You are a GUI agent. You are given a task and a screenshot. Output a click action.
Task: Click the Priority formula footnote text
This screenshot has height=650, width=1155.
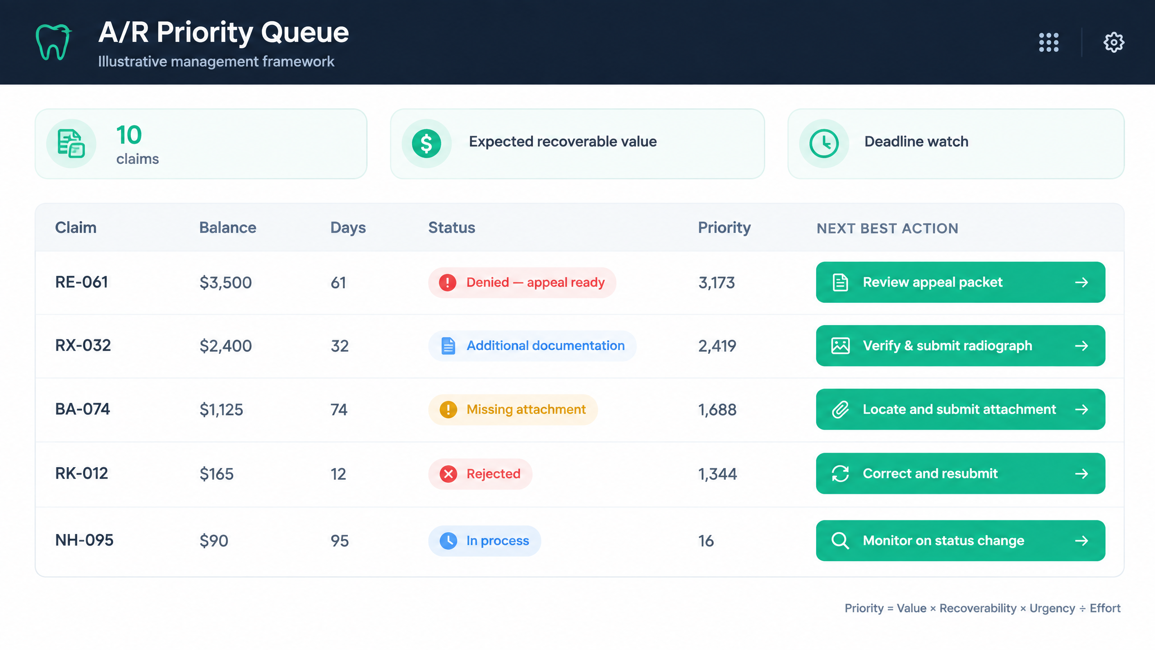pos(983,608)
